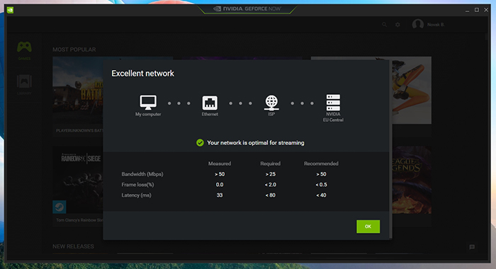Click the recommended frame loss value < 0.5
The image size is (496, 269).
pos(322,185)
